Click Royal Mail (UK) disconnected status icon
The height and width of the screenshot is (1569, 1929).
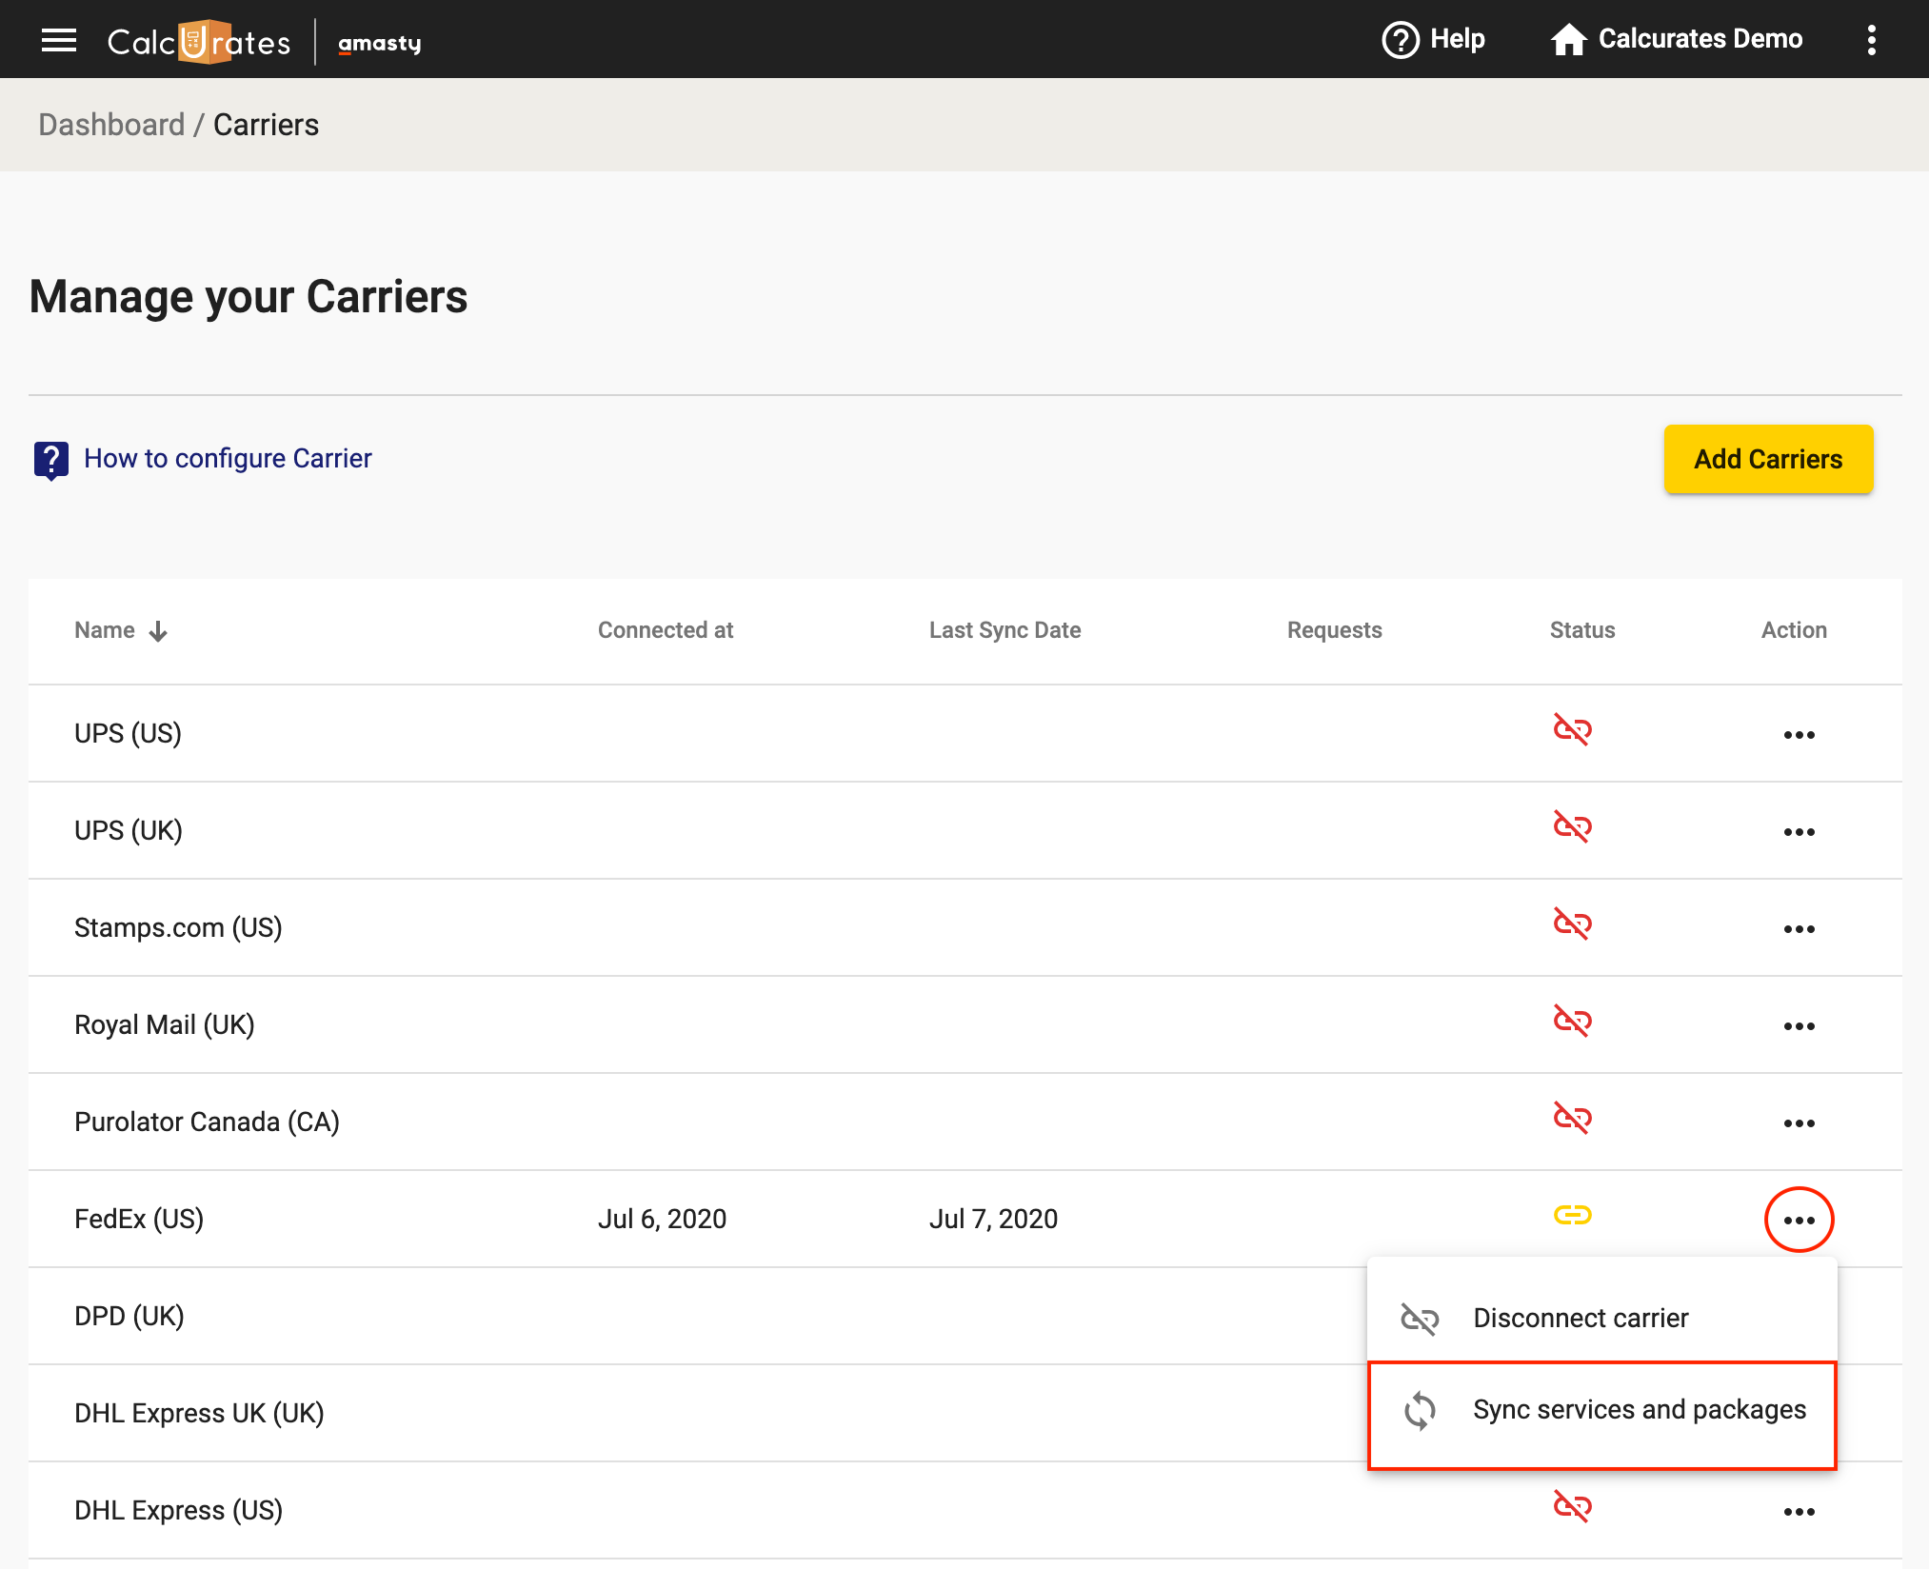(x=1572, y=1022)
